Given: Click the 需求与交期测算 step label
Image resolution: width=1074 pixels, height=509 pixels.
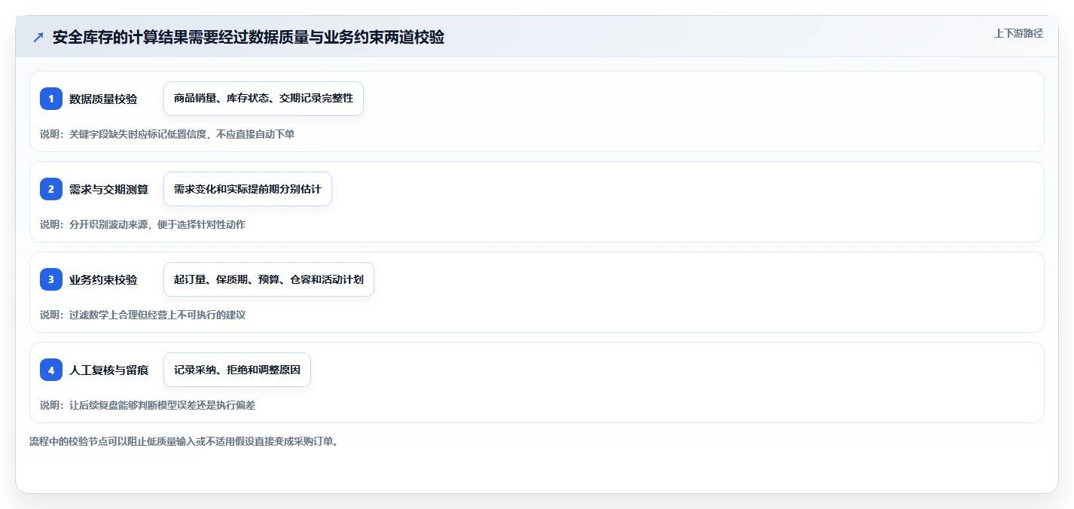Looking at the screenshot, I should point(108,189).
